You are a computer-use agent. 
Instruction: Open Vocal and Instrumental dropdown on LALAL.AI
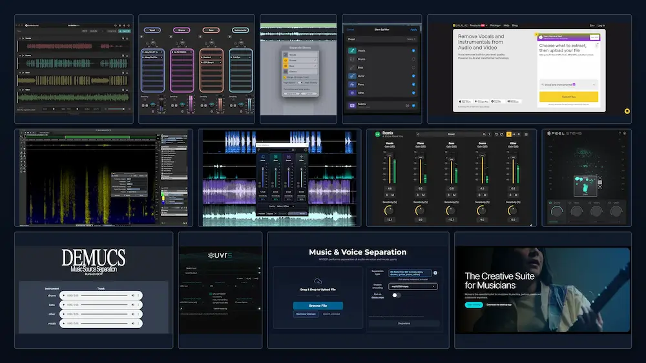568,84
